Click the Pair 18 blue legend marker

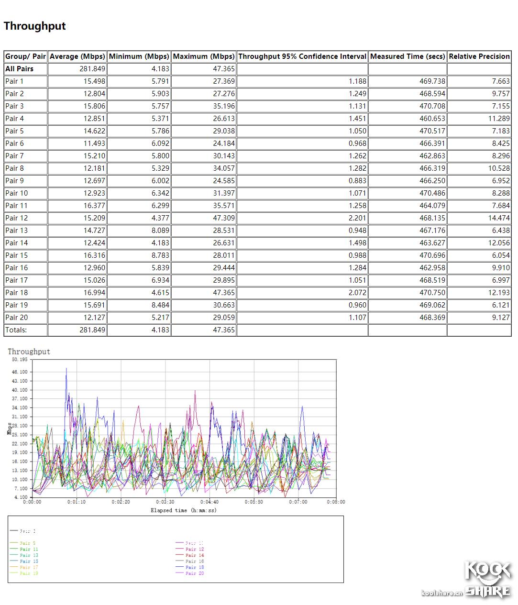tap(179, 567)
